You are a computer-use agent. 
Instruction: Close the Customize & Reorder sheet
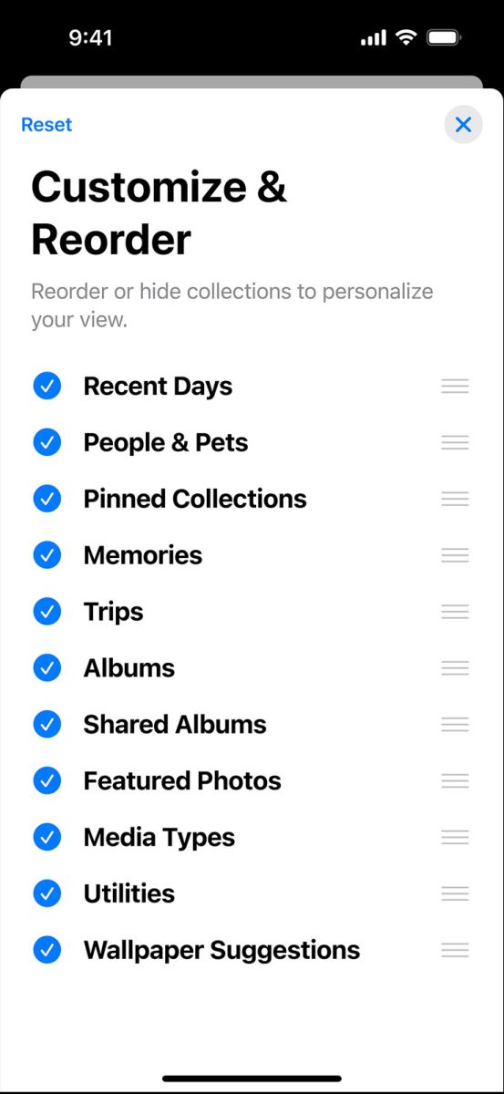[463, 125]
